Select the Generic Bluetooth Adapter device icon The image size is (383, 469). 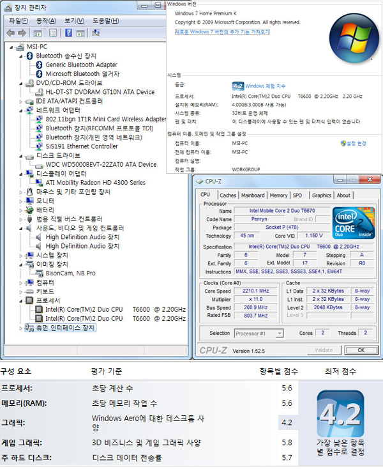click(39, 65)
